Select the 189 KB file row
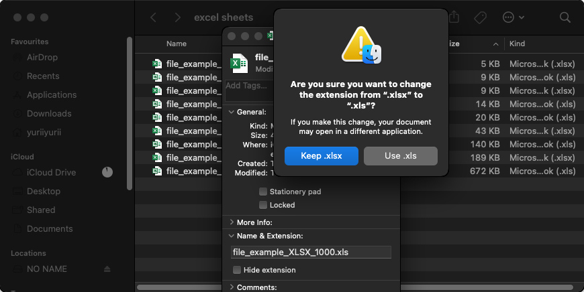Image resolution: width=584 pixels, height=292 pixels. tap(359, 157)
